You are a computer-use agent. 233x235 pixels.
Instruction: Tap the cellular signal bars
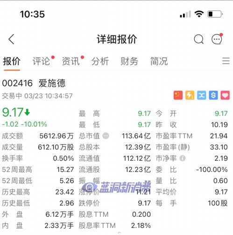click(x=185, y=14)
